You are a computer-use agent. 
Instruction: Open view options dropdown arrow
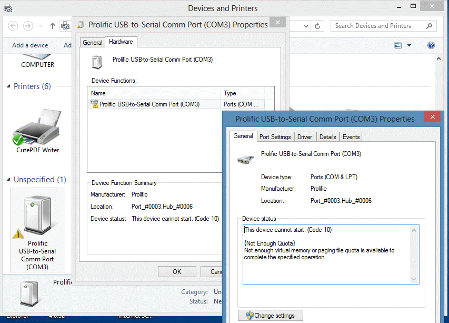pos(409,45)
